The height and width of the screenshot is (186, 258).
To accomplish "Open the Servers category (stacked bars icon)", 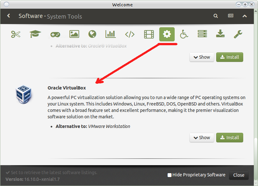I will [x=202, y=34].
